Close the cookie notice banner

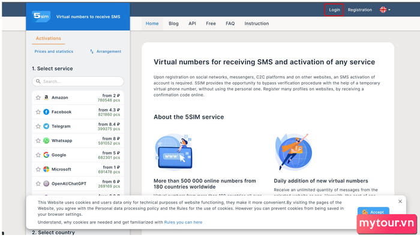point(400,201)
